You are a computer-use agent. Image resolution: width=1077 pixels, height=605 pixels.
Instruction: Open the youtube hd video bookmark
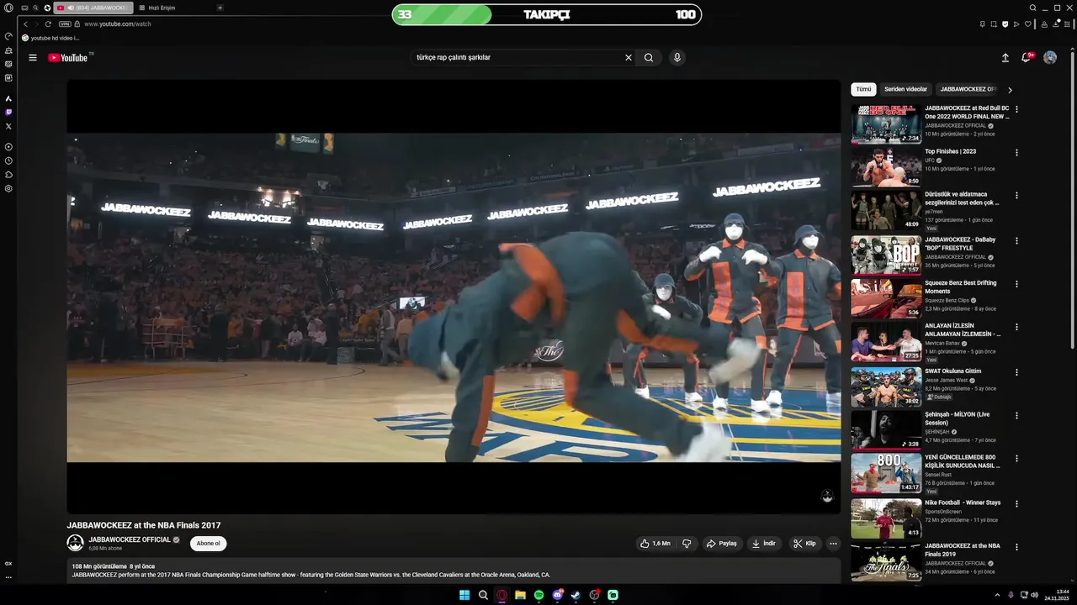[51, 38]
